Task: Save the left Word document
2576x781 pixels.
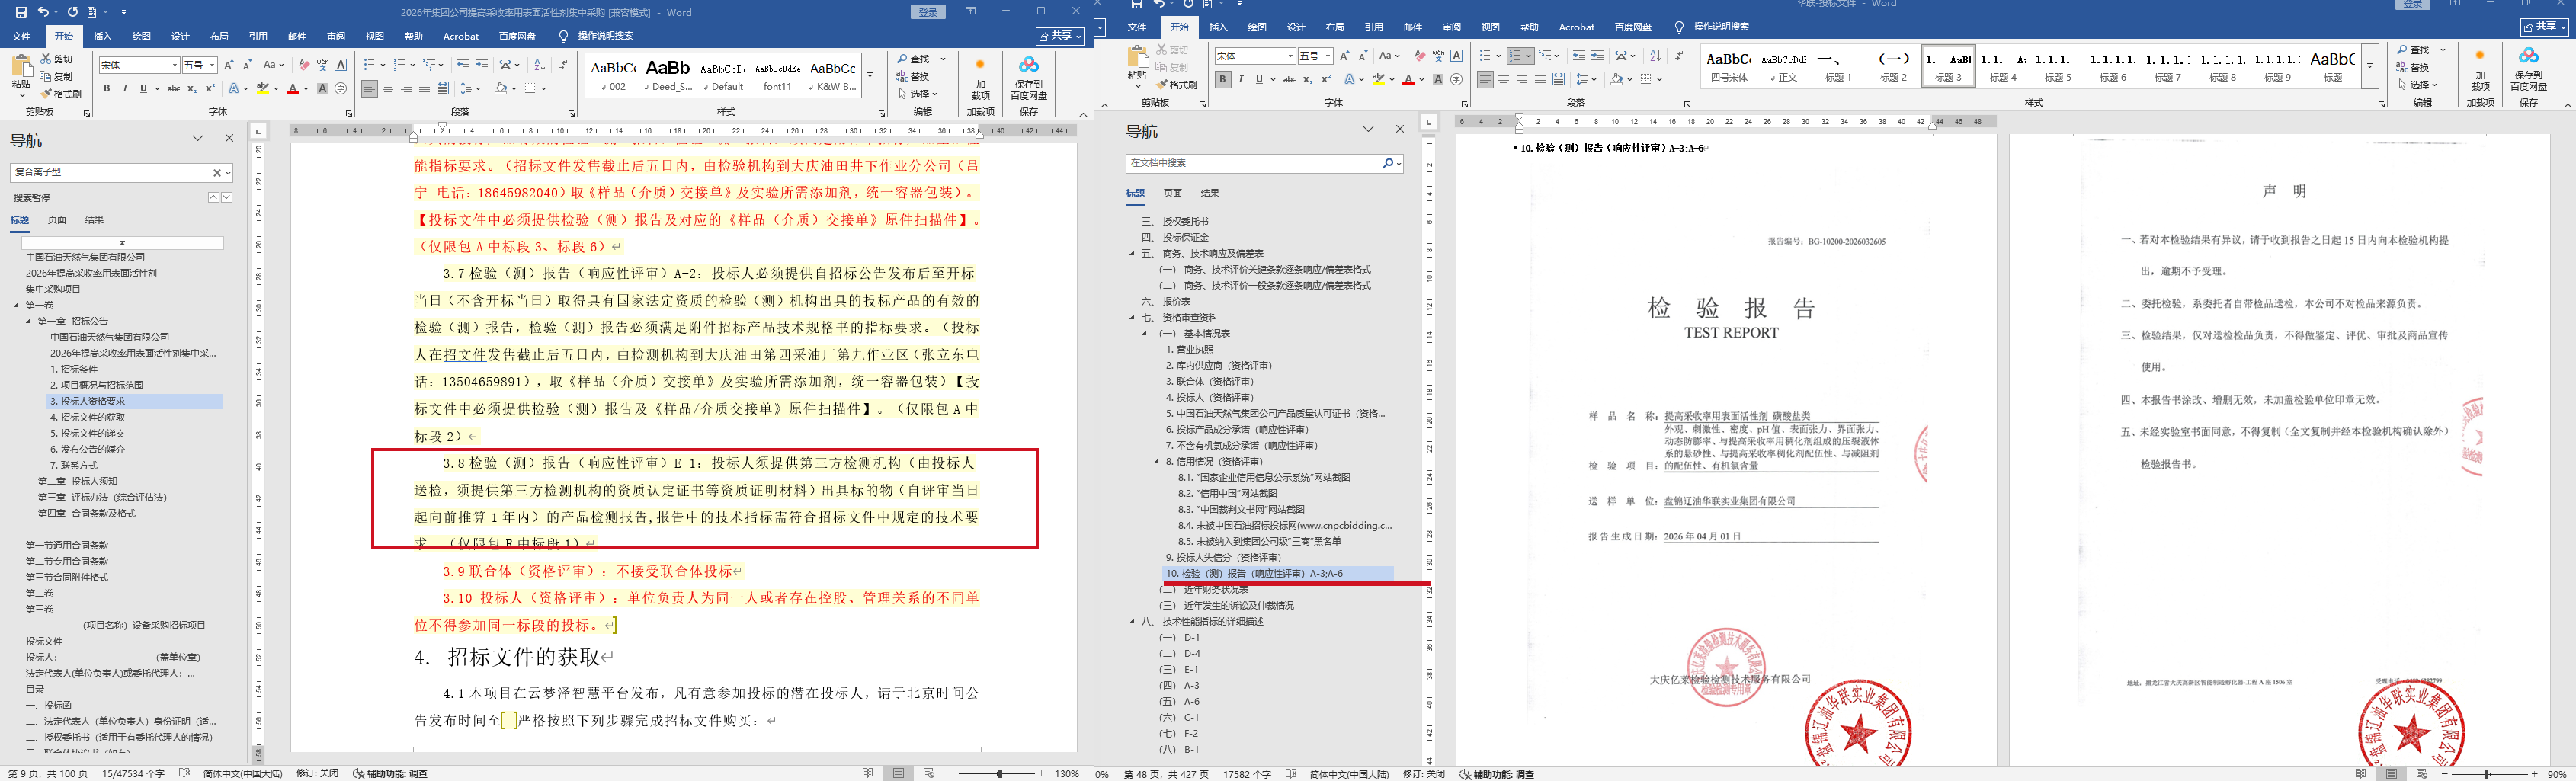Action: (21, 12)
